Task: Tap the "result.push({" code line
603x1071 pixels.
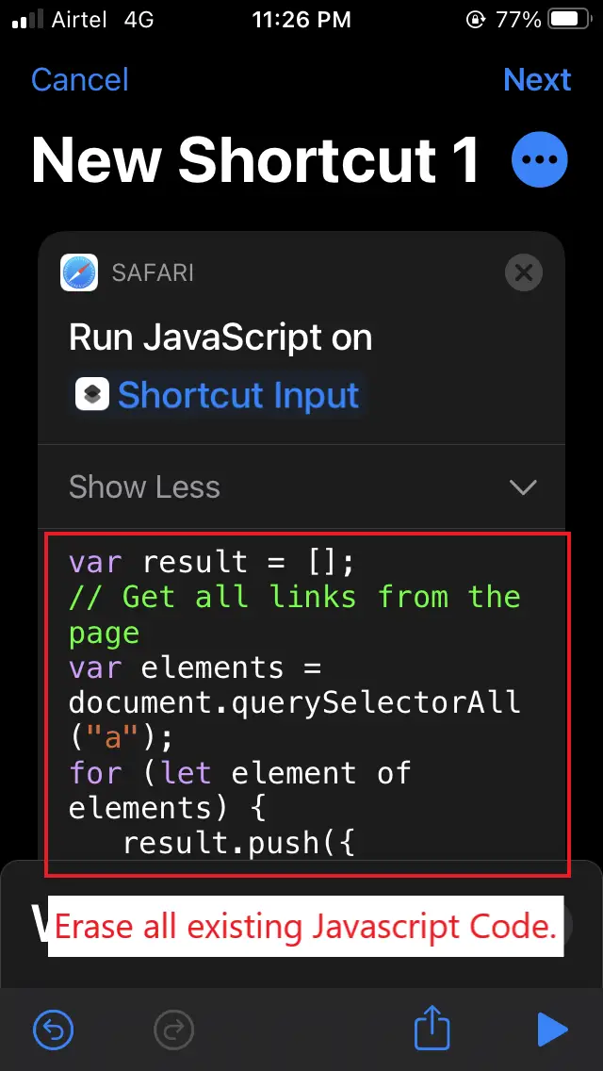Action: click(x=239, y=843)
